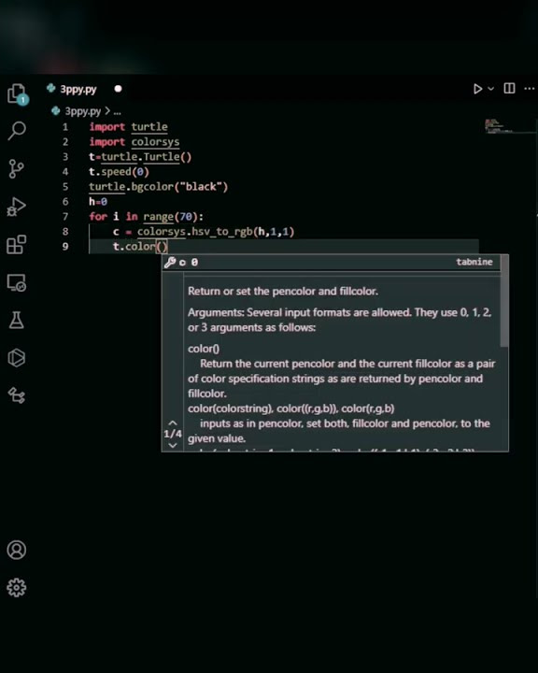538x673 pixels.
Task: Open the Explorer view in activity bar
Action: tap(17, 93)
